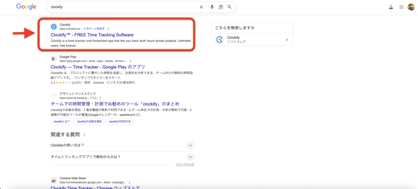Click the magnifier search button
Viewport: 418px width, 189px height.
(229, 7)
